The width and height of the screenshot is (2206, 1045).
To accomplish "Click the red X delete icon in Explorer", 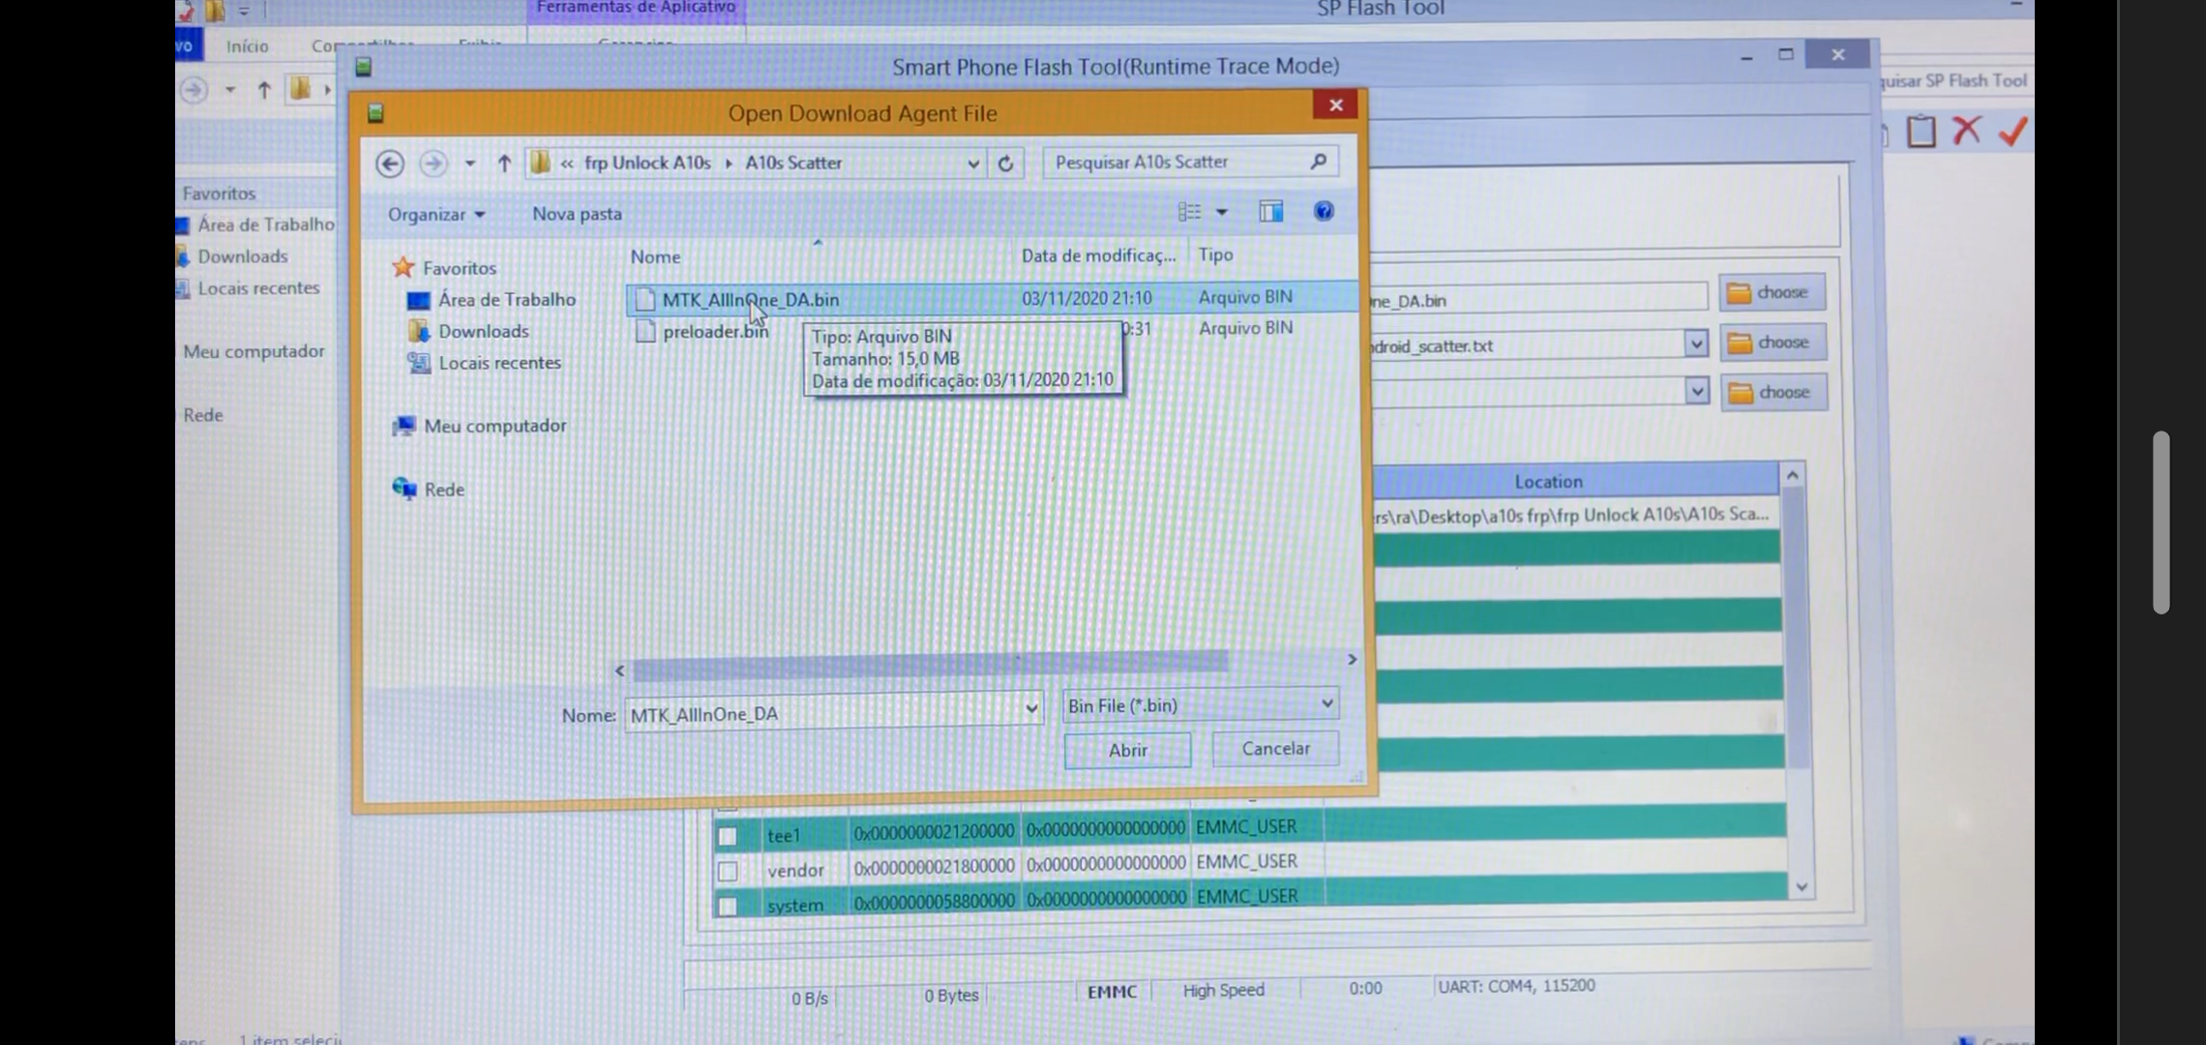I will coord(1966,130).
